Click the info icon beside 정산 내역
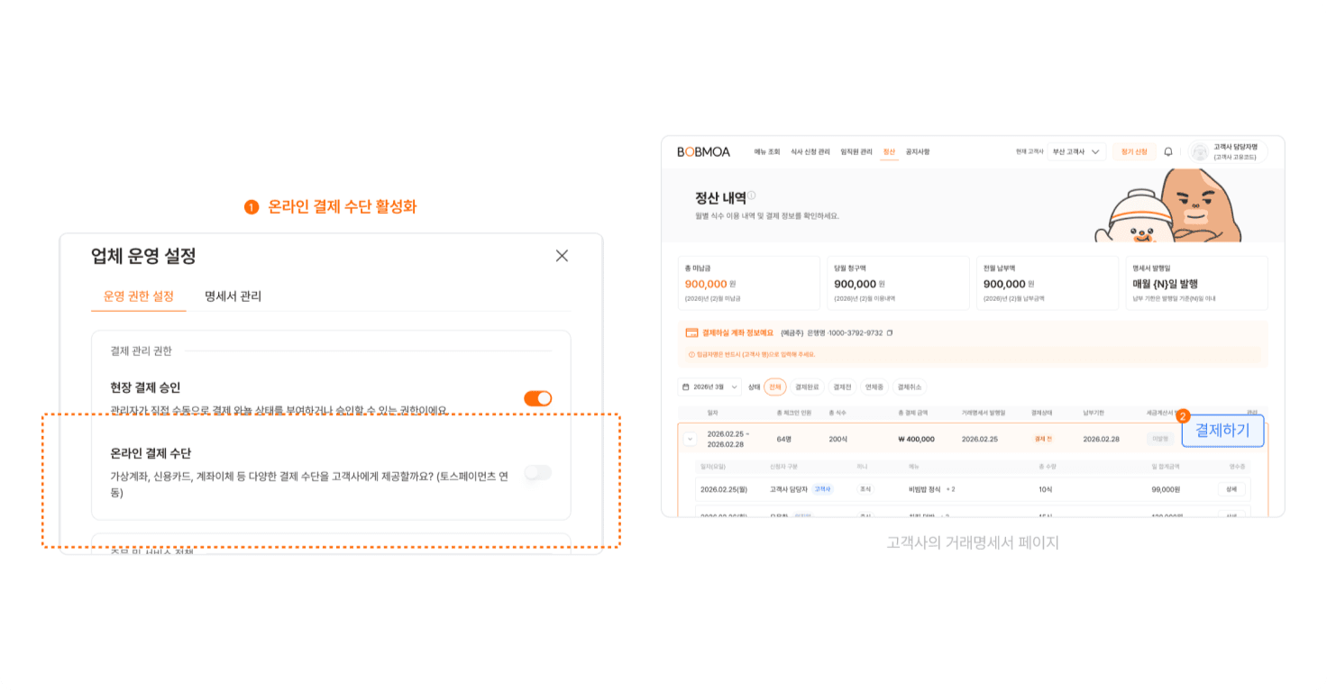Image resolution: width=1327 pixels, height=692 pixels. click(751, 196)
